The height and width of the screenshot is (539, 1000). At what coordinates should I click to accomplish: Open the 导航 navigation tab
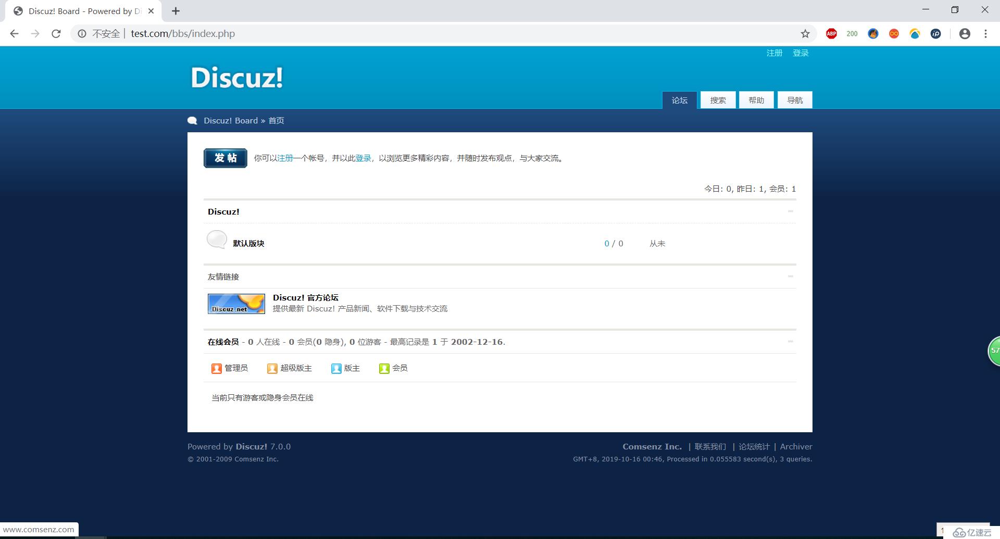(x=795, y=100)
